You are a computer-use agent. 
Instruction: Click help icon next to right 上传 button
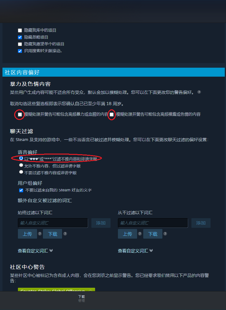tap(140, 234)
